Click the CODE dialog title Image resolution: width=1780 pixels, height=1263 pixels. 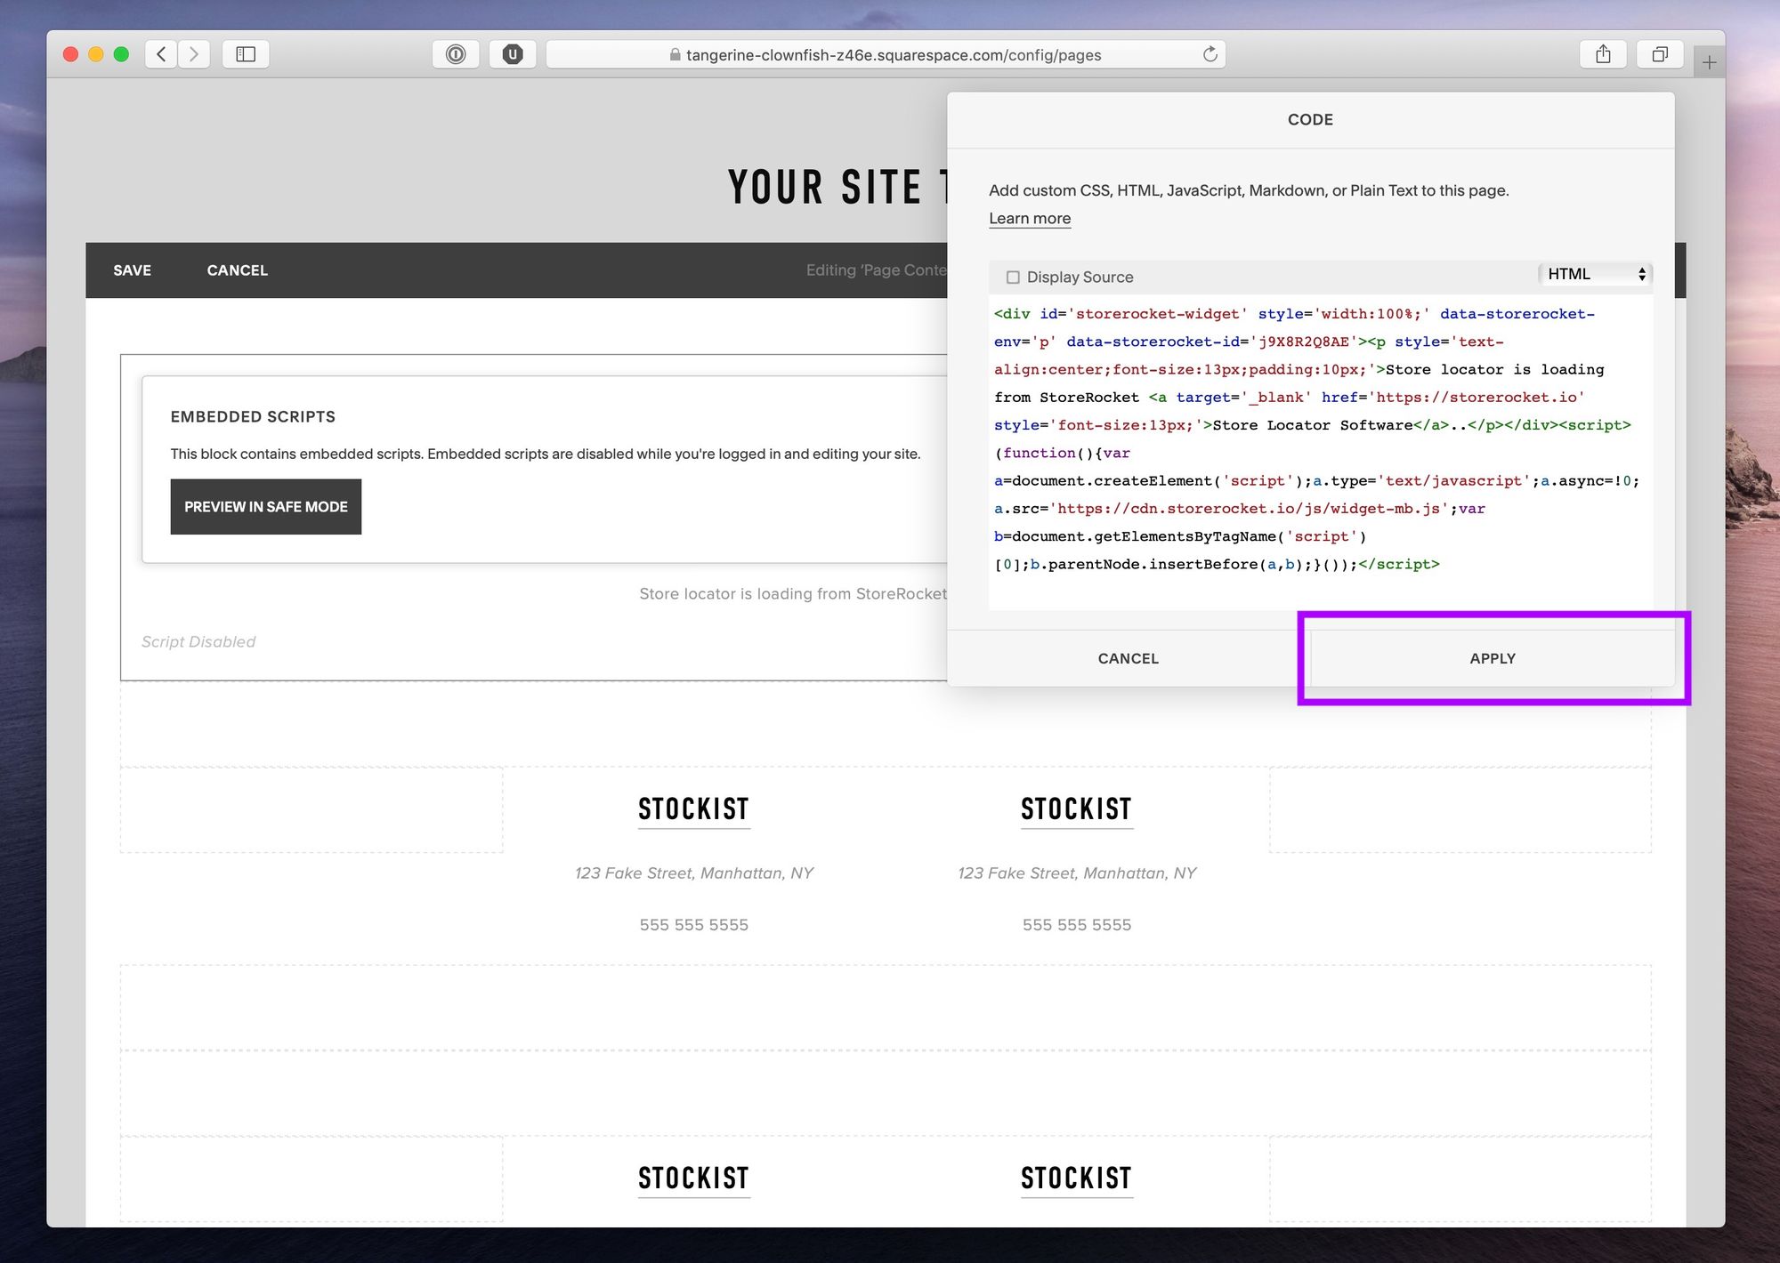click(1310, 119)
